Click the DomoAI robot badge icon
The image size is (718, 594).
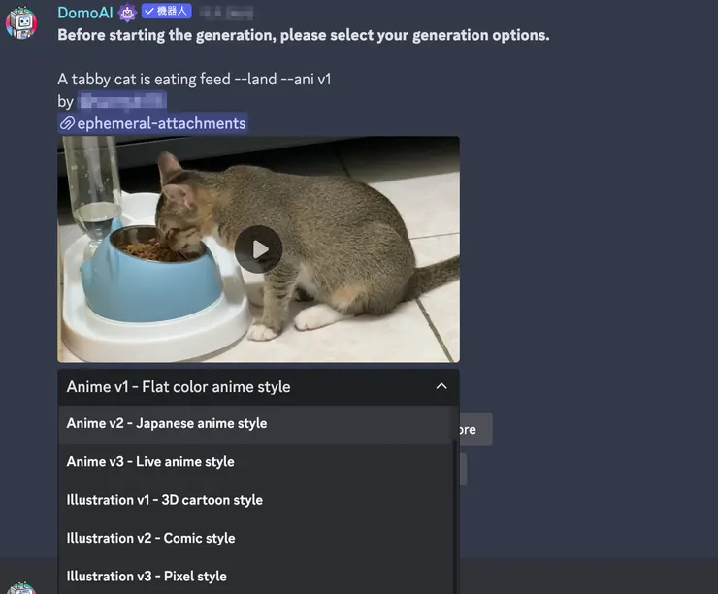click(x=127, y=13)
